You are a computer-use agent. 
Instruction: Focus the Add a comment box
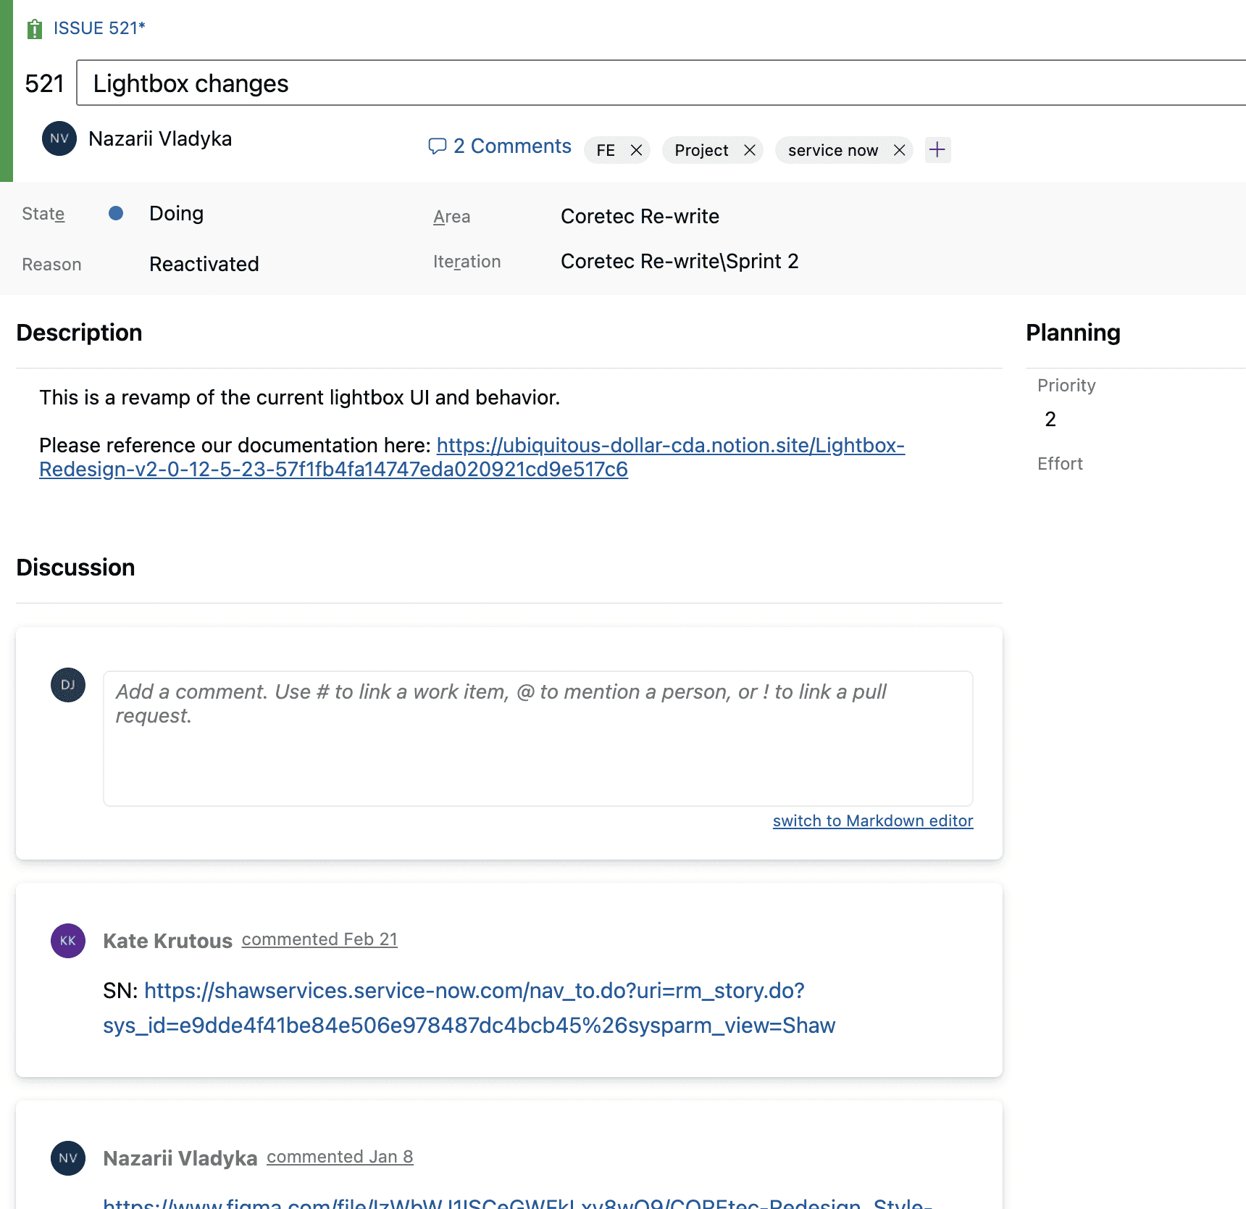click(x=538, y=739)
